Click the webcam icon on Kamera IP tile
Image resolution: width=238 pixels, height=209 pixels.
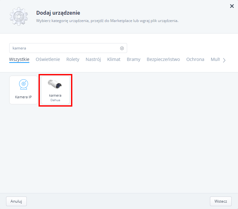[x=23, y=85]
